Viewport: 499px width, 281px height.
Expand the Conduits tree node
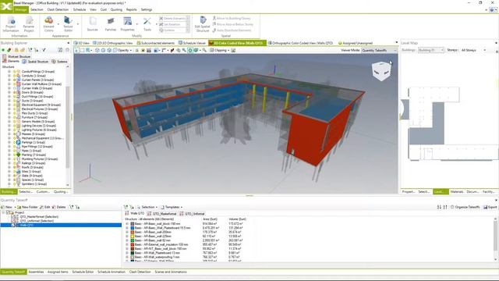point(9,76)
